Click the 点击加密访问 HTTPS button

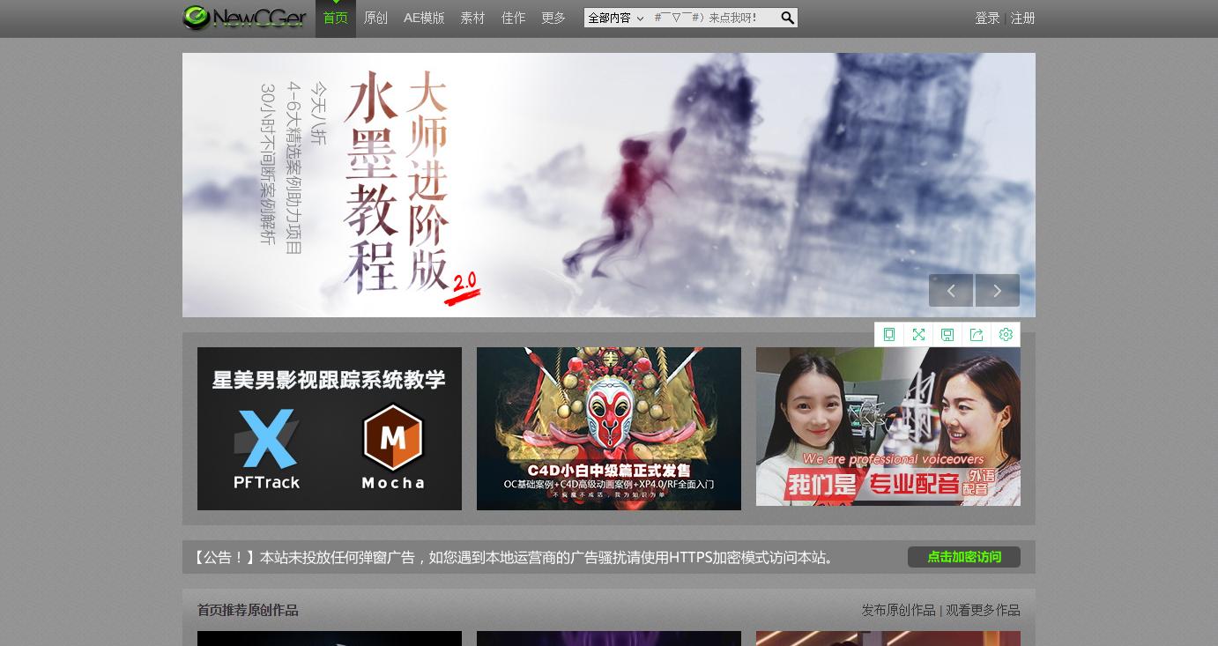963,557
